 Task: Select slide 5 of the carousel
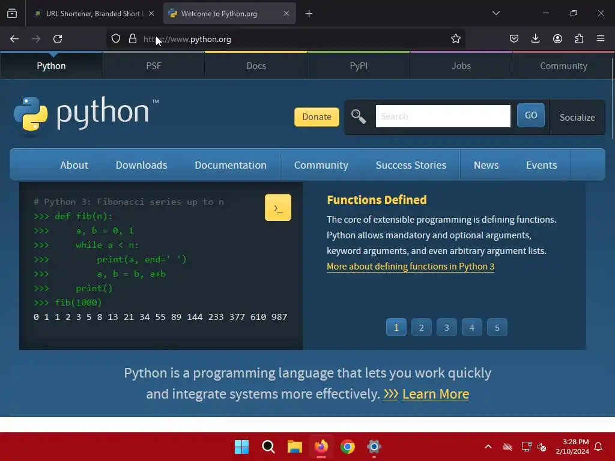click(x=497, y=327)
